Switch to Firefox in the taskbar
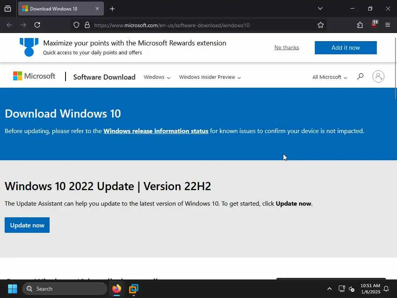397x298 pixels. pos(116,289)
